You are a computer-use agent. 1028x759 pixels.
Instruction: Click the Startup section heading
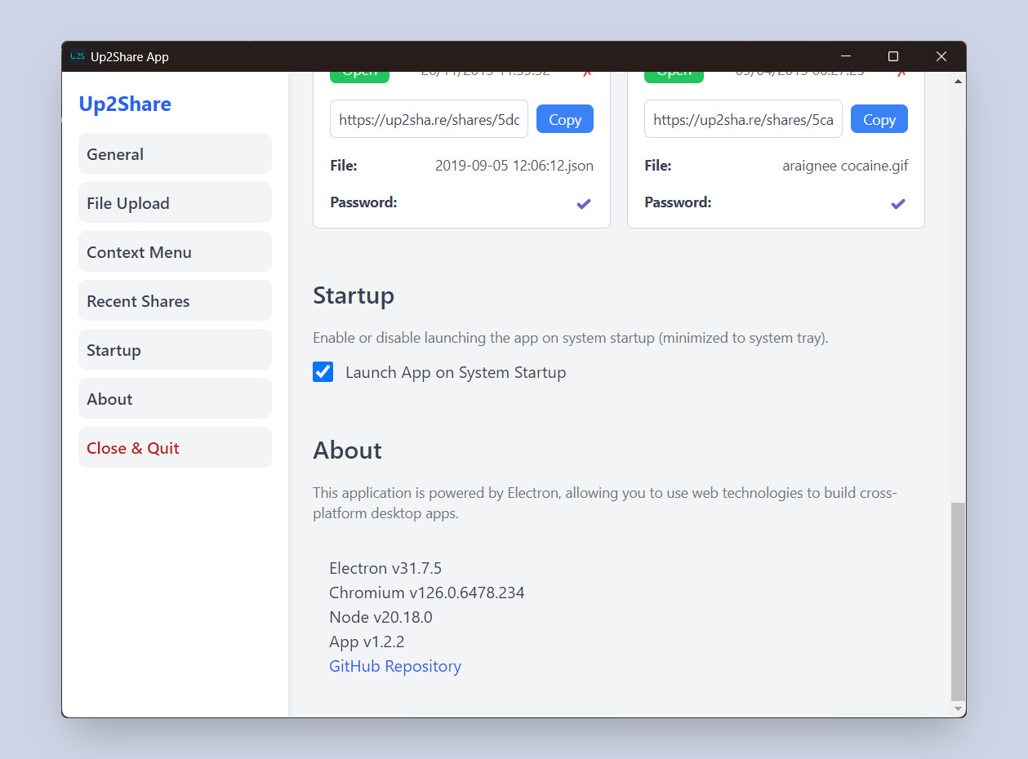[x=354, y=295]
